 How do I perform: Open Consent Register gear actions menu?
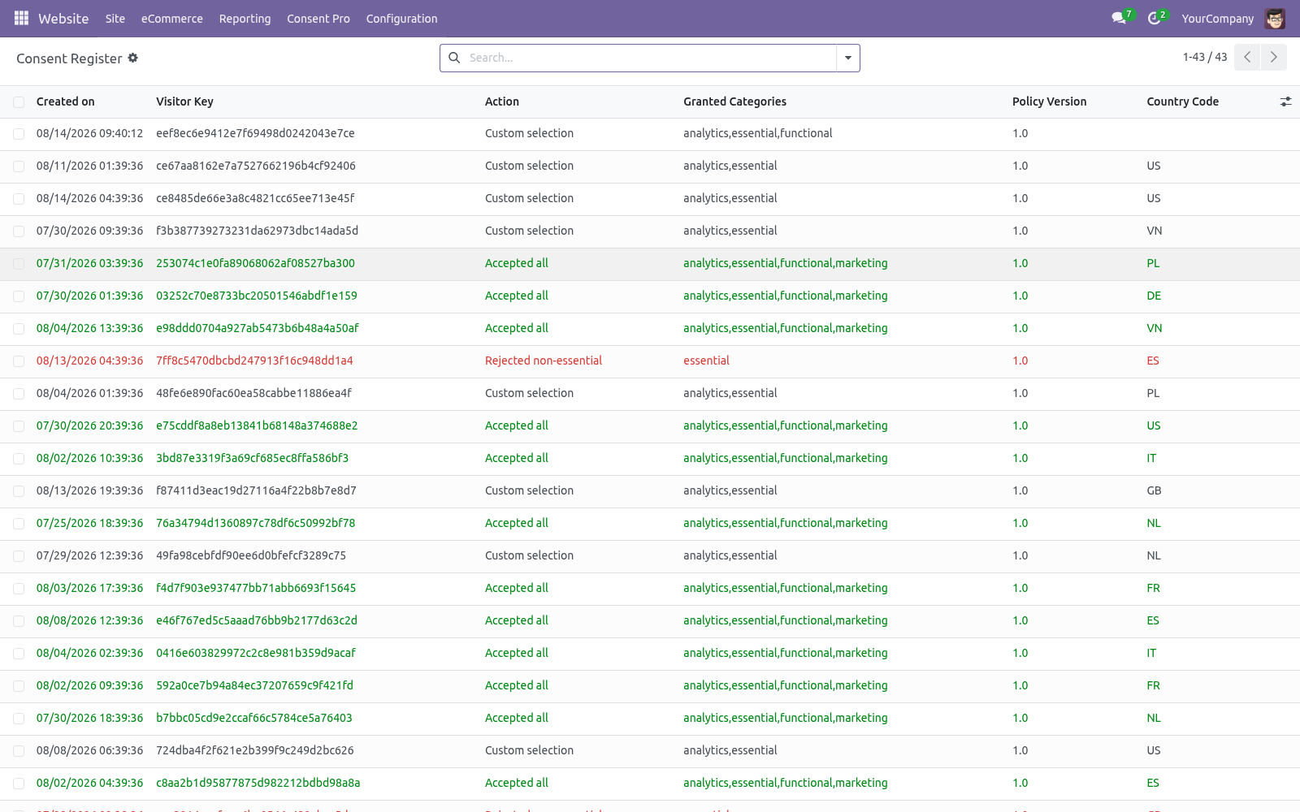[x=133, y=58]
